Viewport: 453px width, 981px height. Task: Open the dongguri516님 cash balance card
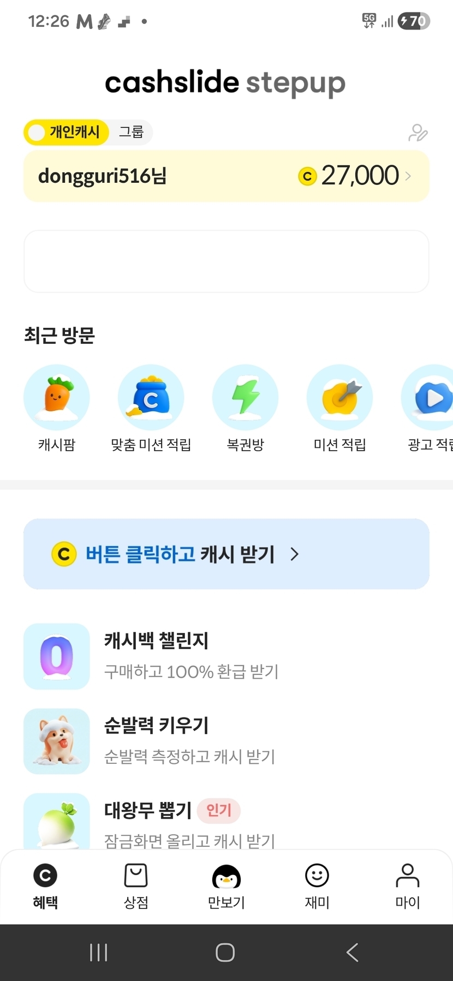pyautogui.click(x=164, y=176)
